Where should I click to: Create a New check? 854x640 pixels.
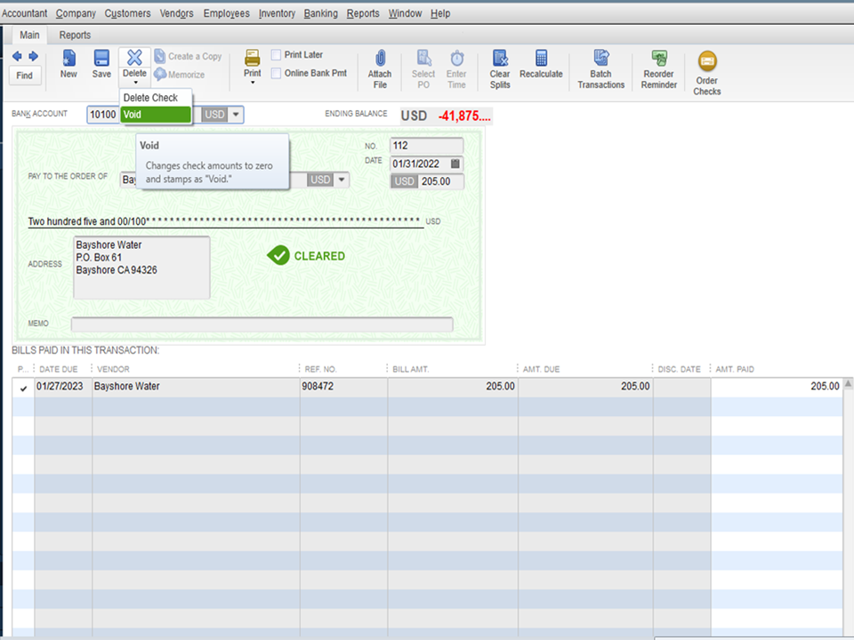[x=68, y=64]
